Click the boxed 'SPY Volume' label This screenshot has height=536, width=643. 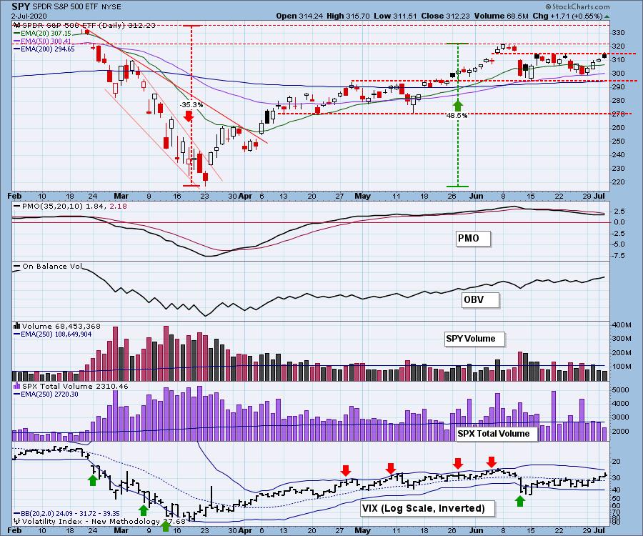(474, 339)
